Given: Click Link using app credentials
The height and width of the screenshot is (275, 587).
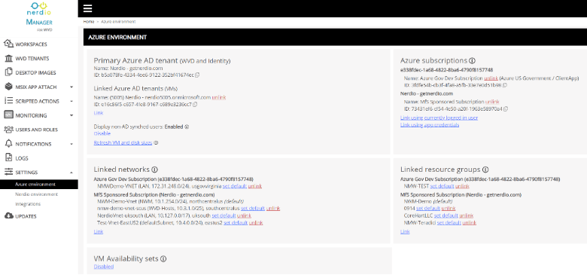Looking at the screenshot, I should pos(430,125).
